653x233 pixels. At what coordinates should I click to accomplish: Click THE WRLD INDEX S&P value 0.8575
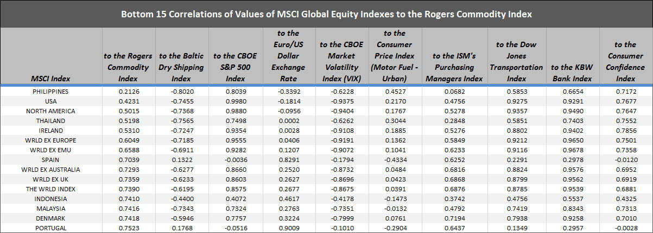click(x=236, y=189)
